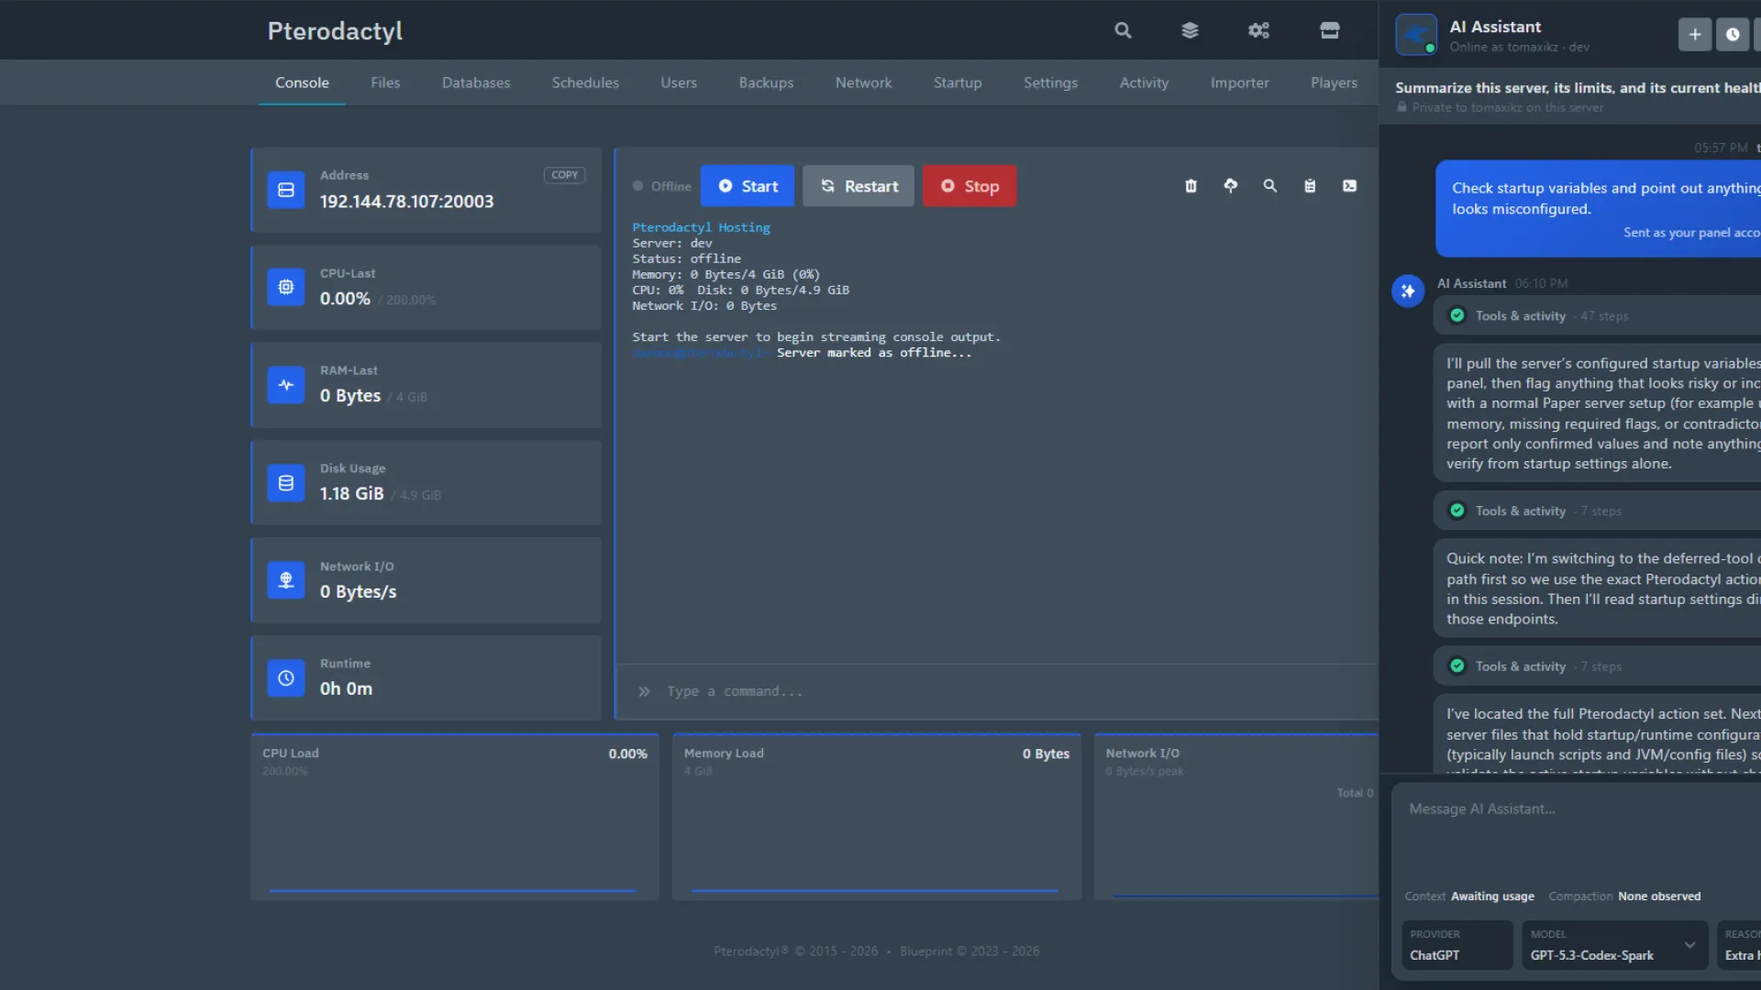Open the admin cogs icon in top bar
Viewport: 1761px width, 990px height.
(1258, 30)
